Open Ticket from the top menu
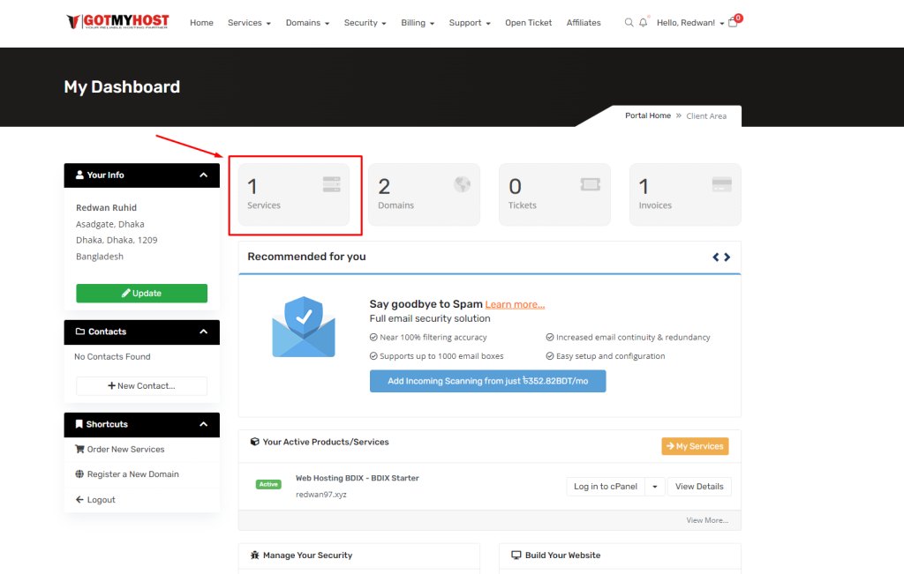904x574 pixels. click(528, 23)
